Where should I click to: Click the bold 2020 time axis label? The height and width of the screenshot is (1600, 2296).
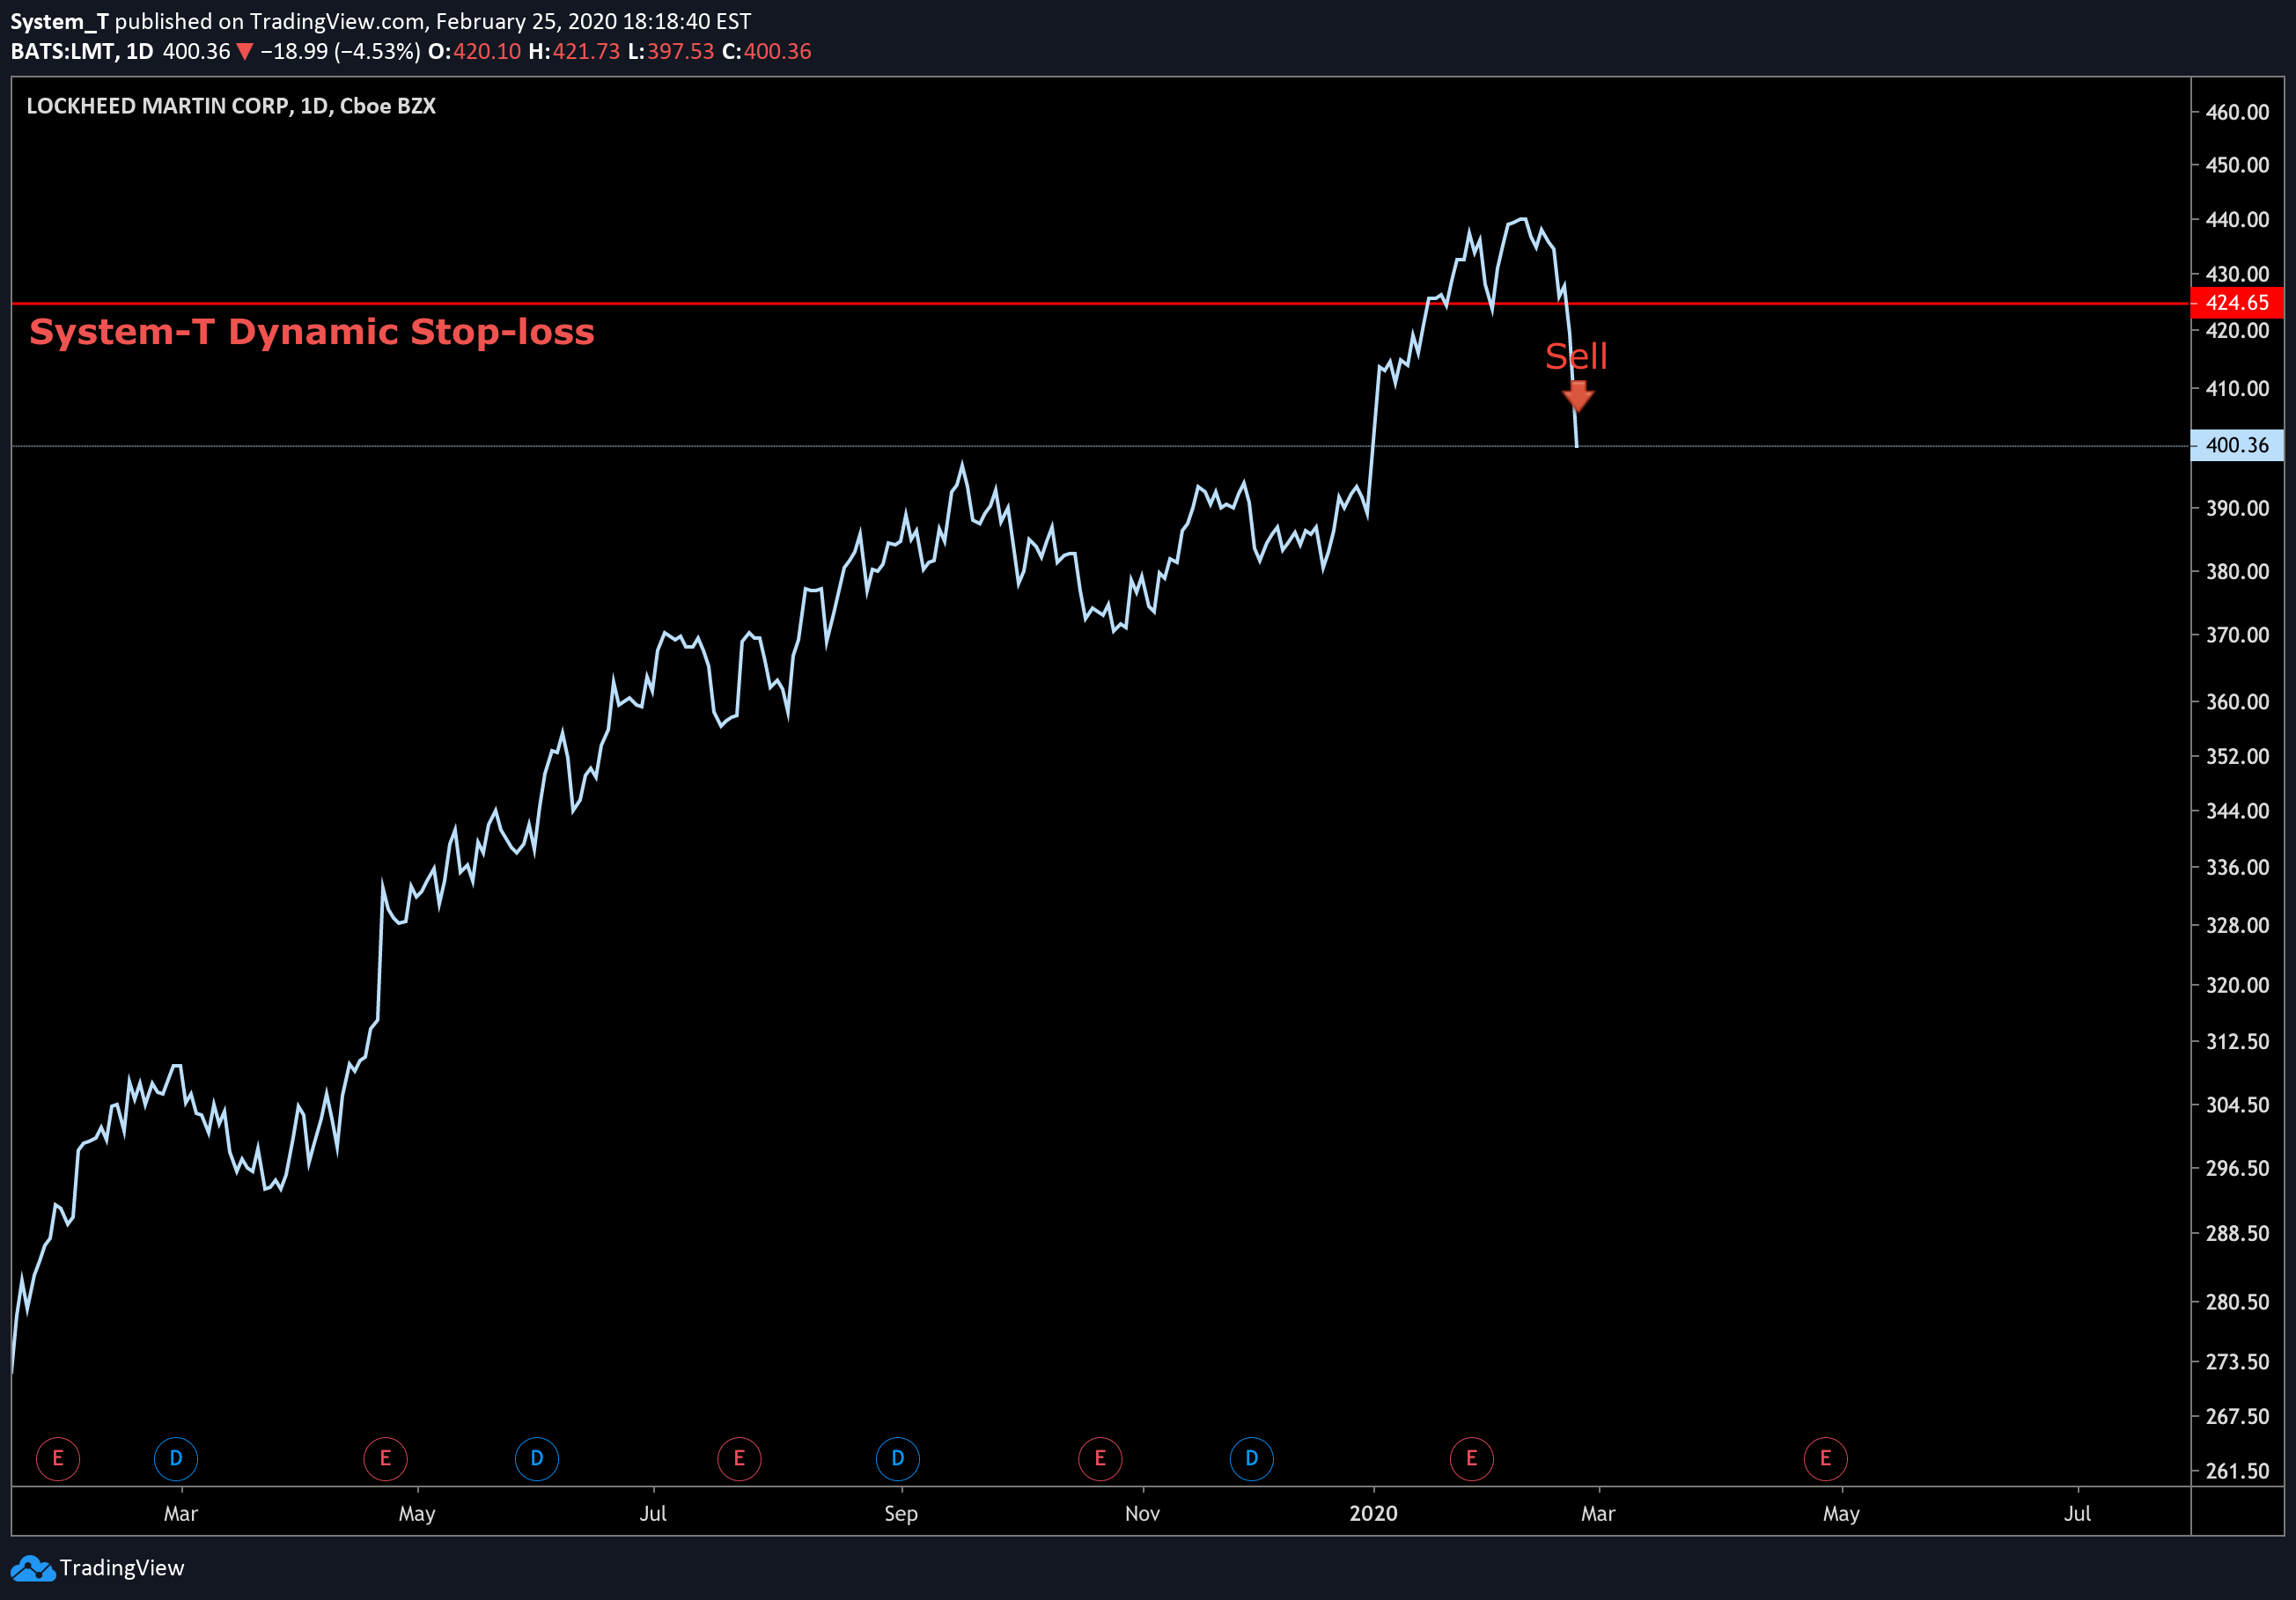tap(1373, 1514)
